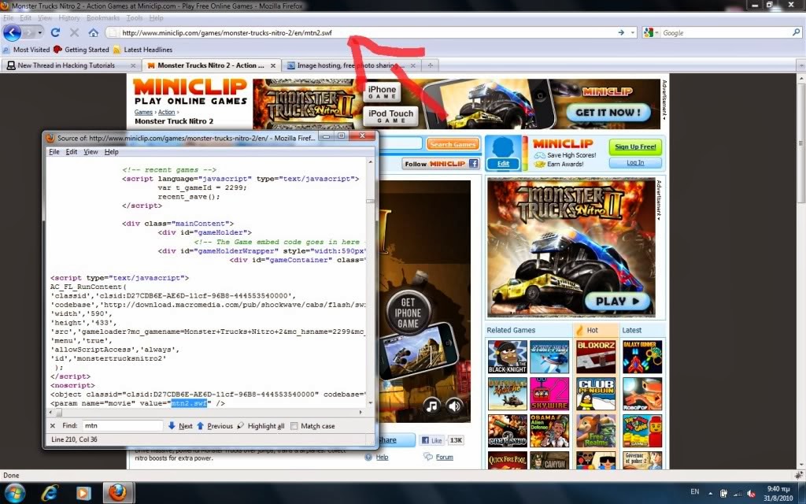Click Previous arrow in Find bar
806x504 pixels.
(215, 426)
